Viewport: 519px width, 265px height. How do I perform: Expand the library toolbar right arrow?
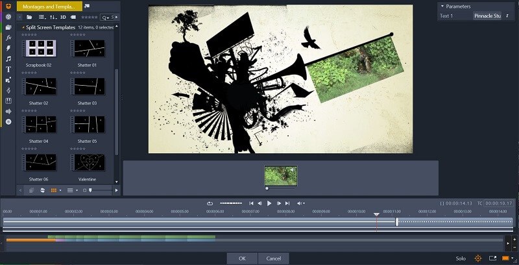(x=117, y=18)
